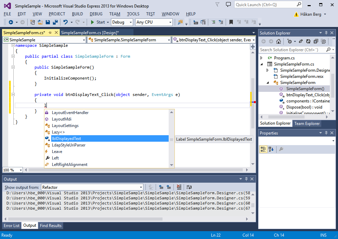
Task: Open the FILE menu
Action: pos(7,14)
